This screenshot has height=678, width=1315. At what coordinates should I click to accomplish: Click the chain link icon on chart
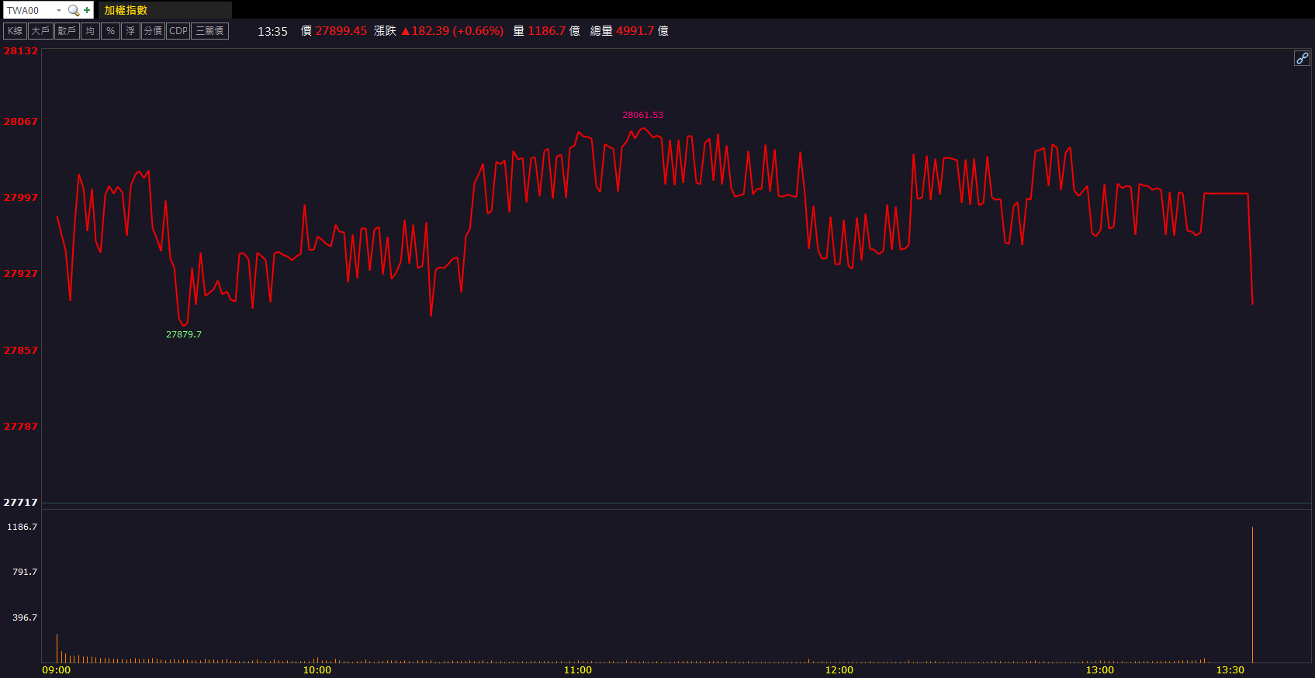[x=1302, y=58]
